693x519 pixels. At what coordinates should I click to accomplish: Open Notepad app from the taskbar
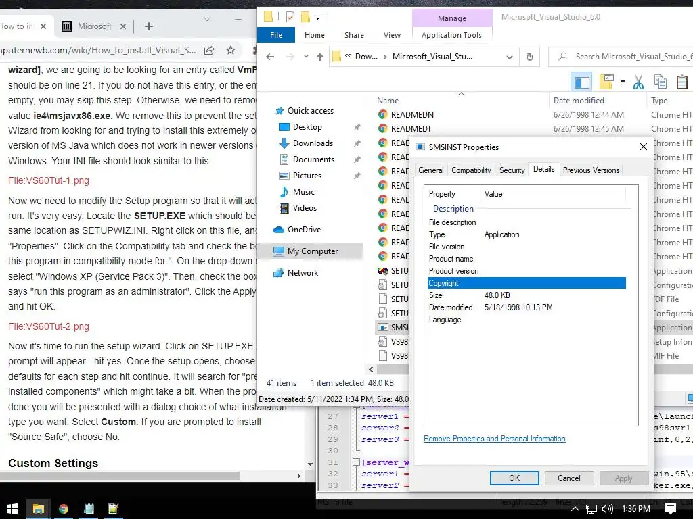[89, 509]
